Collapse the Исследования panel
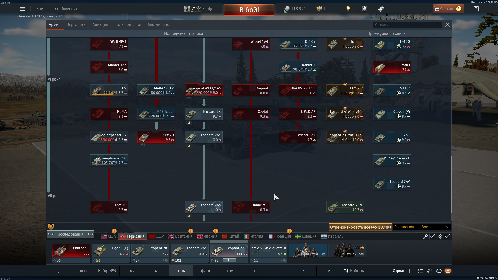This screenshot has width=498, height=280. pyautogui.click(x=71, y=234)
